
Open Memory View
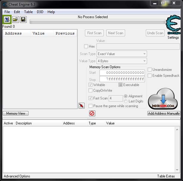[x=16, y=113]
